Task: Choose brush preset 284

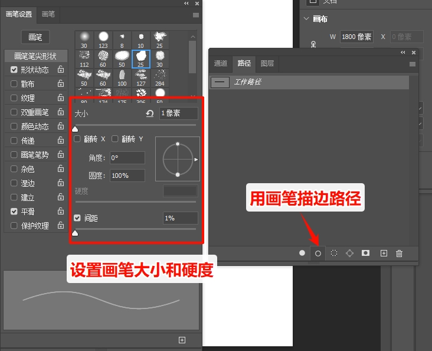Action: pos(159,78)
